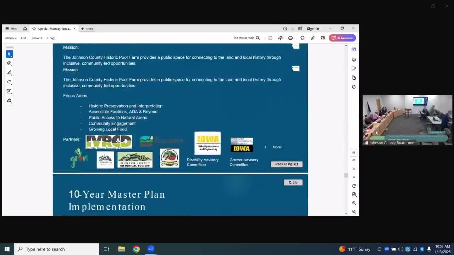Open the bookmarks panel
The height and width of the screenshot is (255, 454).
coord(354,68)
